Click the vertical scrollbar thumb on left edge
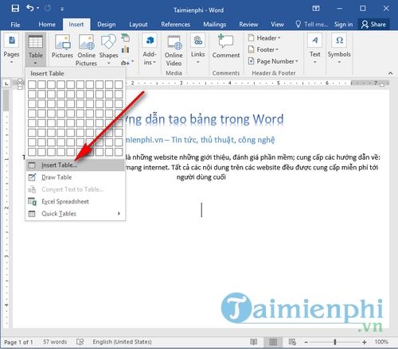Screen dimensions: 398x349 click(6, 100)
